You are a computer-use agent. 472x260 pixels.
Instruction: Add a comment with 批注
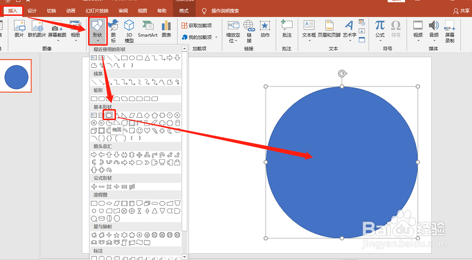(x=287, y=29)
